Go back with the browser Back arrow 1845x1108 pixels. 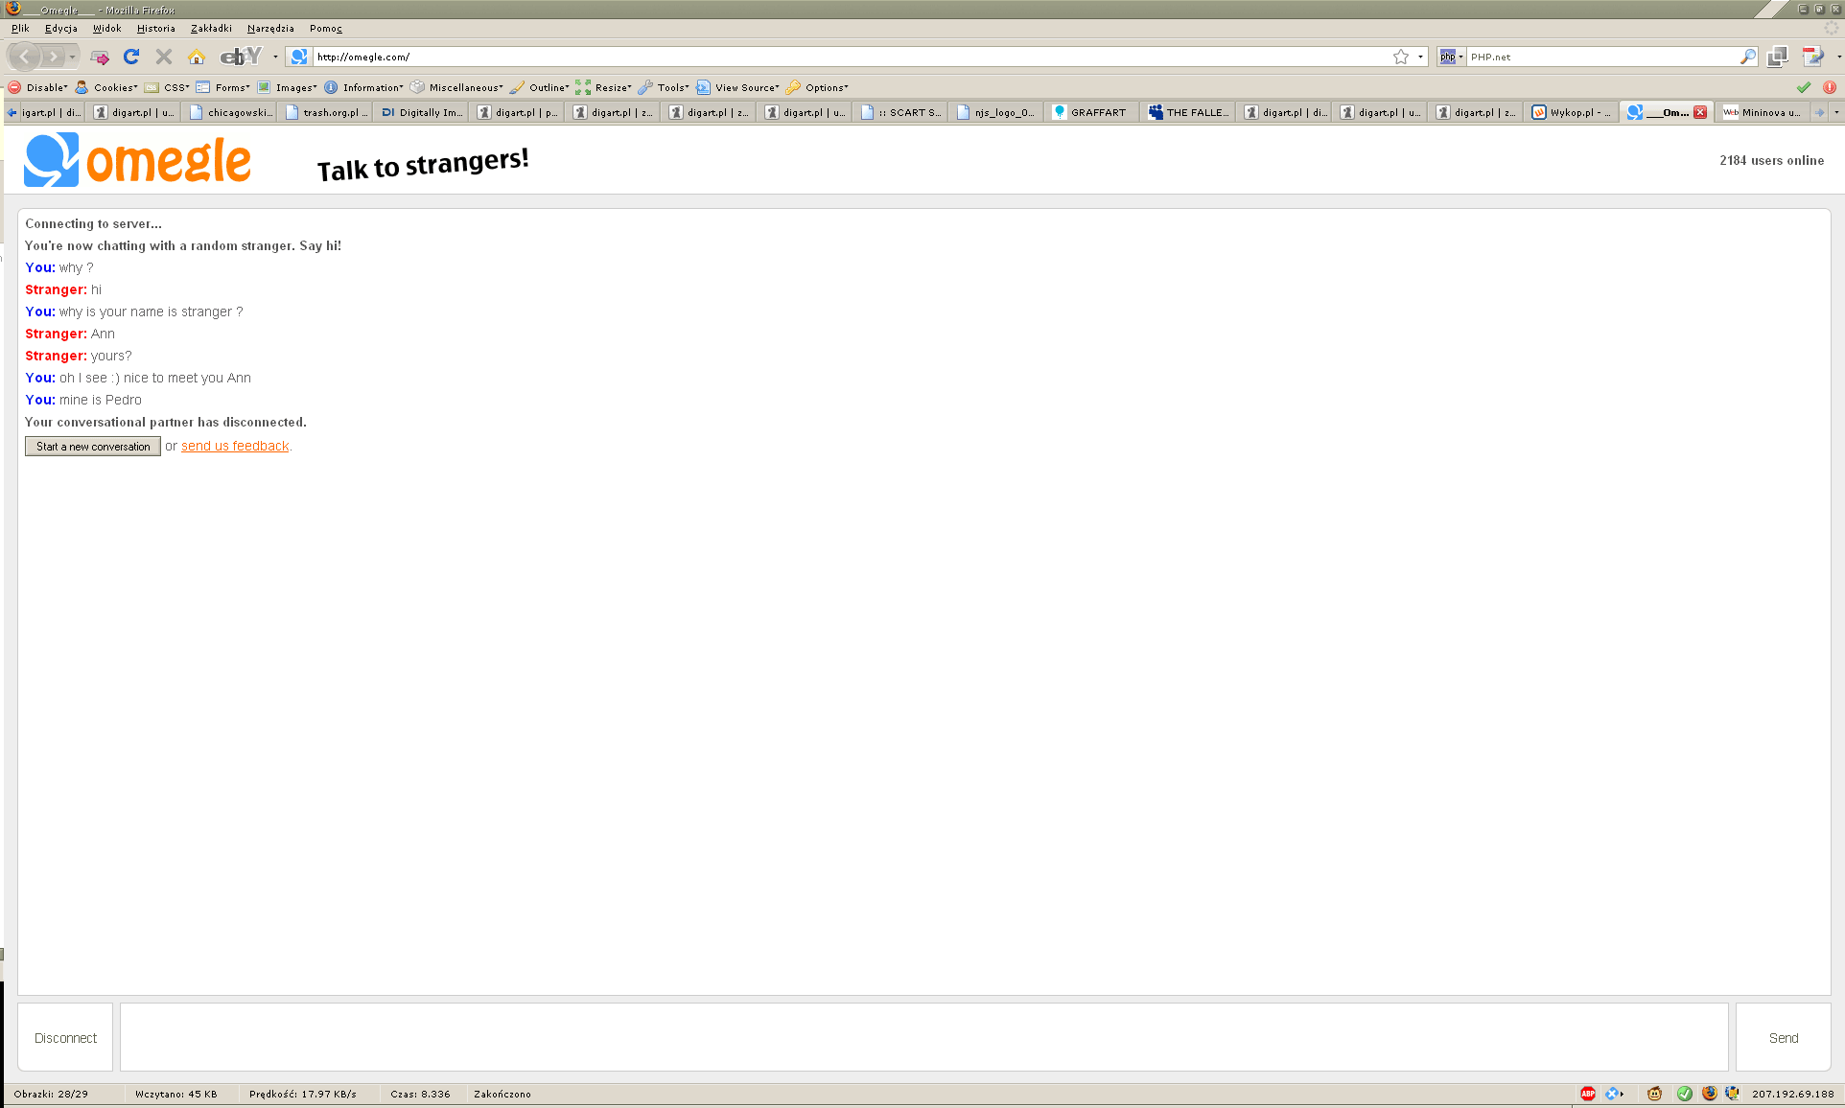click(x=25, y=57)
